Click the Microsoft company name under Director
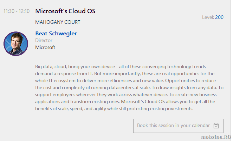The width and height of the screenshot is (233, 141). click(45, 47)
